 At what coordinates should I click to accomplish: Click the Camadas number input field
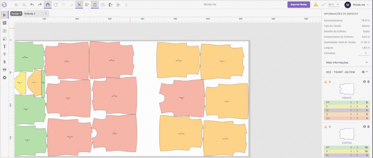pos(364,53)
